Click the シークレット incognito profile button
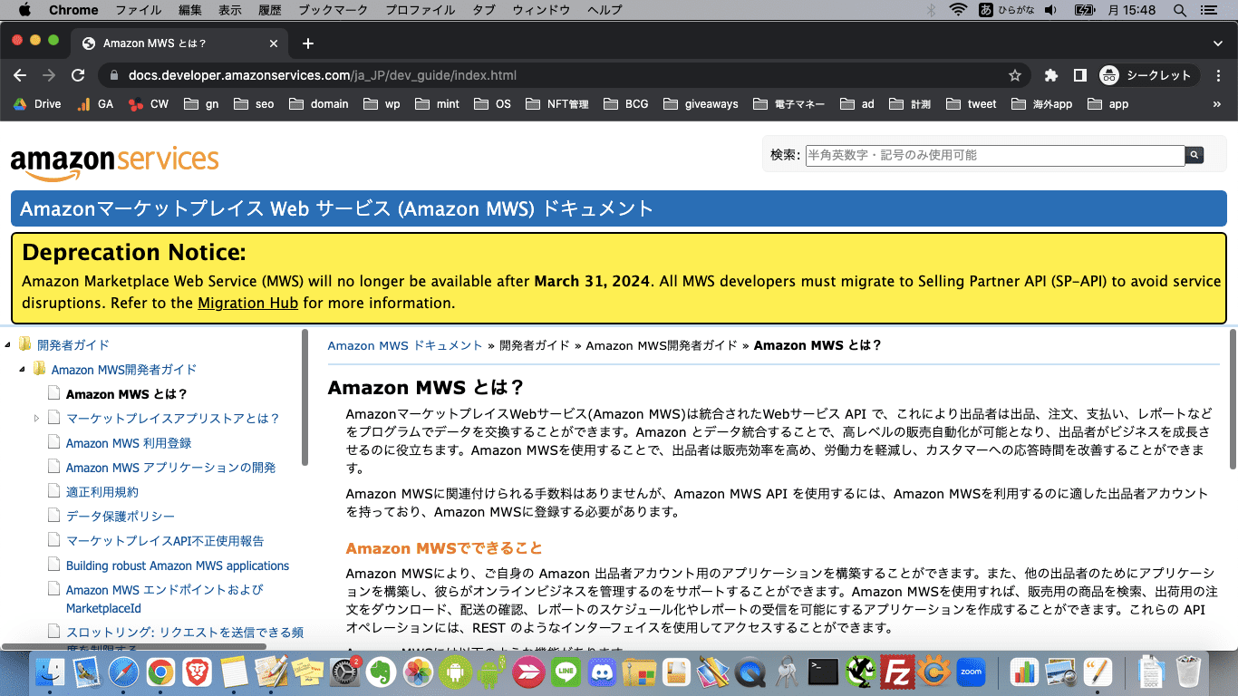 point(1149,75)
